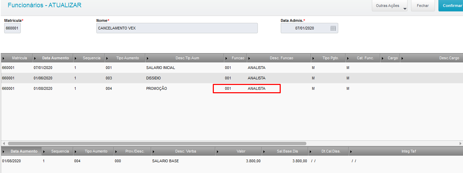Click the Cargo column header

click(390, 58)
